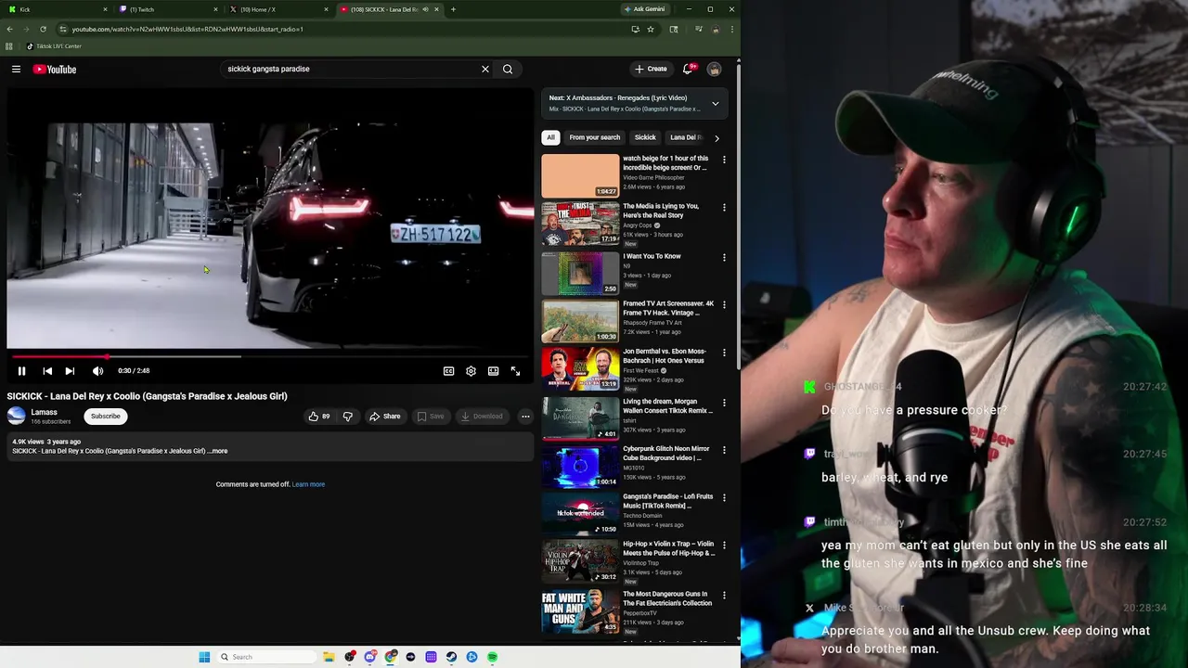Image resolution: width=1188 pixels, height=668 pixels.
Task: Open Discord from the taskbar
Action: tap(369, 657)
